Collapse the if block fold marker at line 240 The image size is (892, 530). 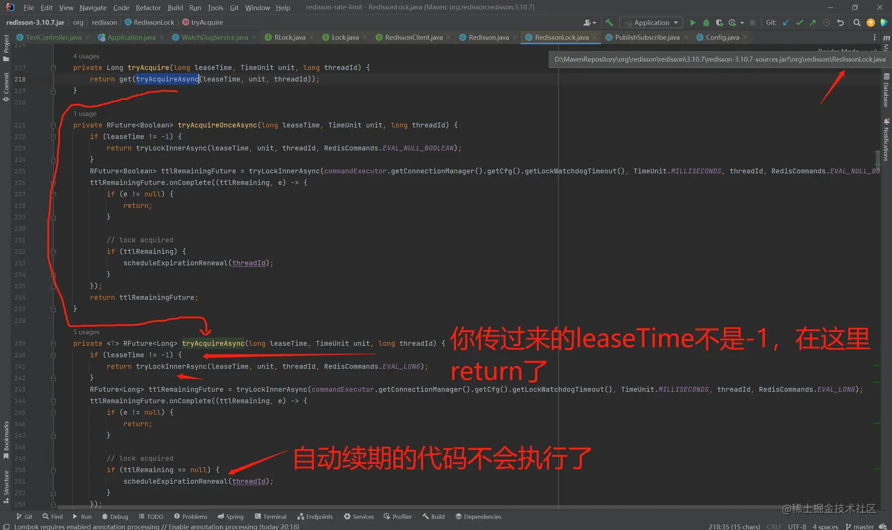(53, 355)
